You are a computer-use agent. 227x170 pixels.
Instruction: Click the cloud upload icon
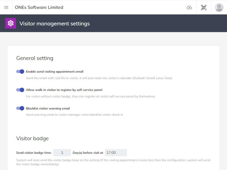189,7
